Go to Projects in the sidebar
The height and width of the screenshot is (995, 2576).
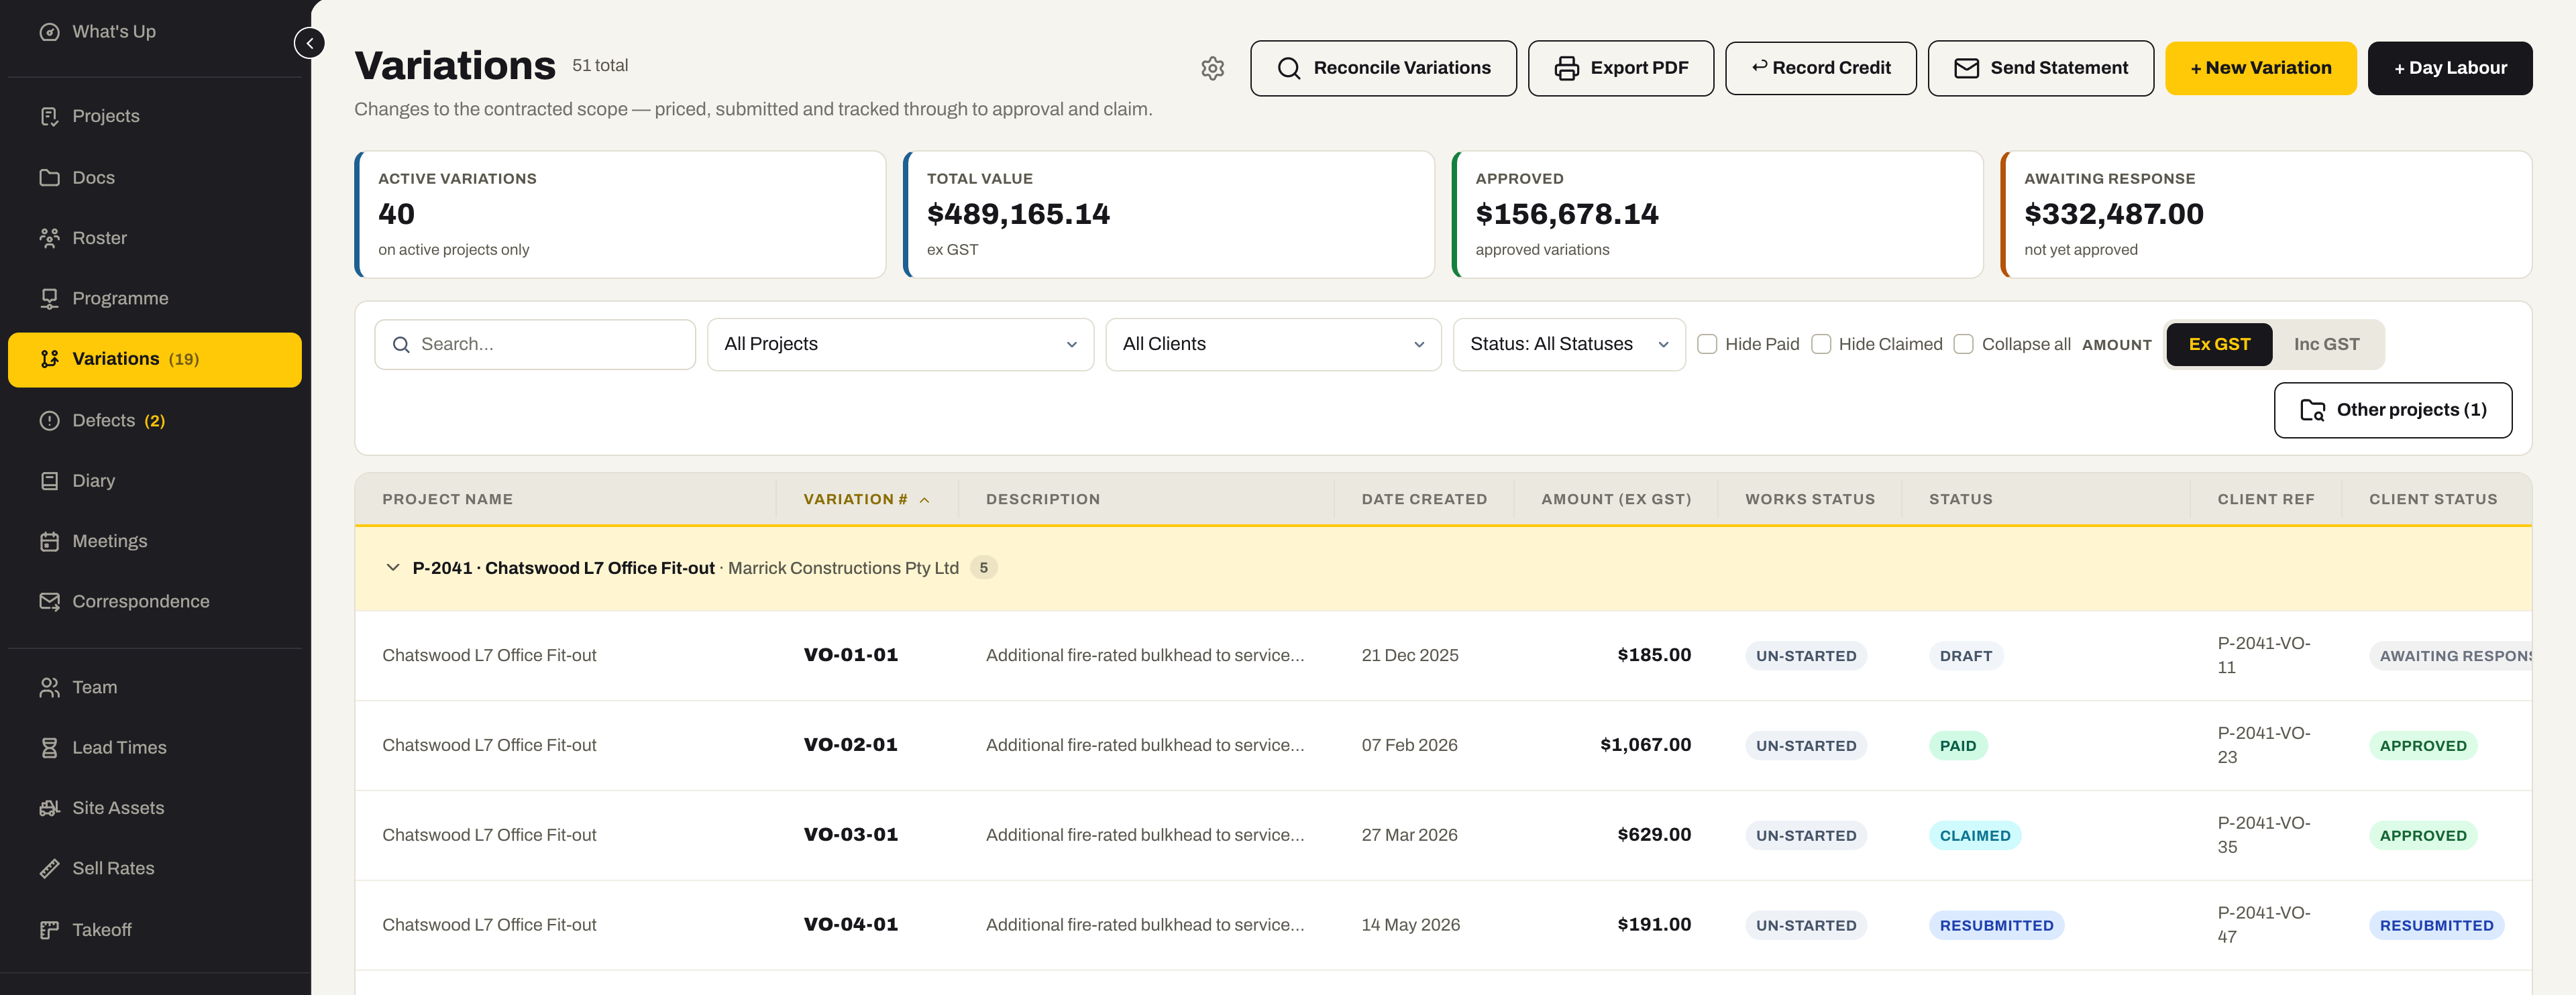coord(155,116)
